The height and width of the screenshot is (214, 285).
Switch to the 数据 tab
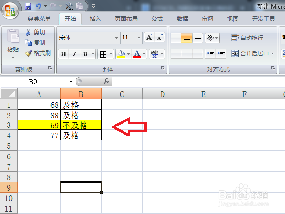point(182,19)
